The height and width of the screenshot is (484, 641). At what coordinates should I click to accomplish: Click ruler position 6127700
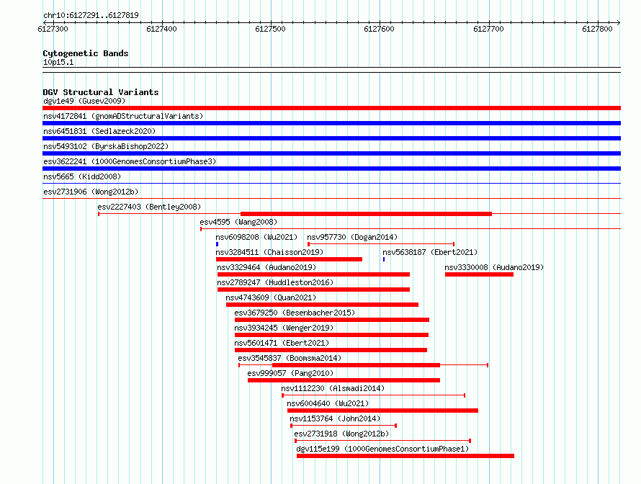[x=488, y=29]
